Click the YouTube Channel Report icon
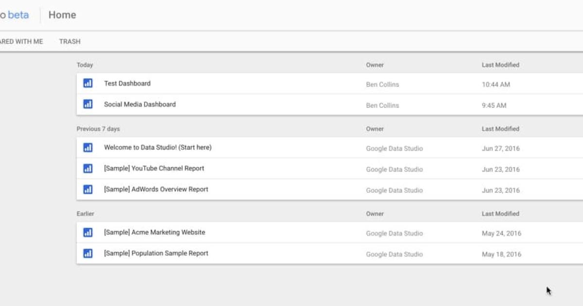Viewport: 583px width, 306px height. 88,169
